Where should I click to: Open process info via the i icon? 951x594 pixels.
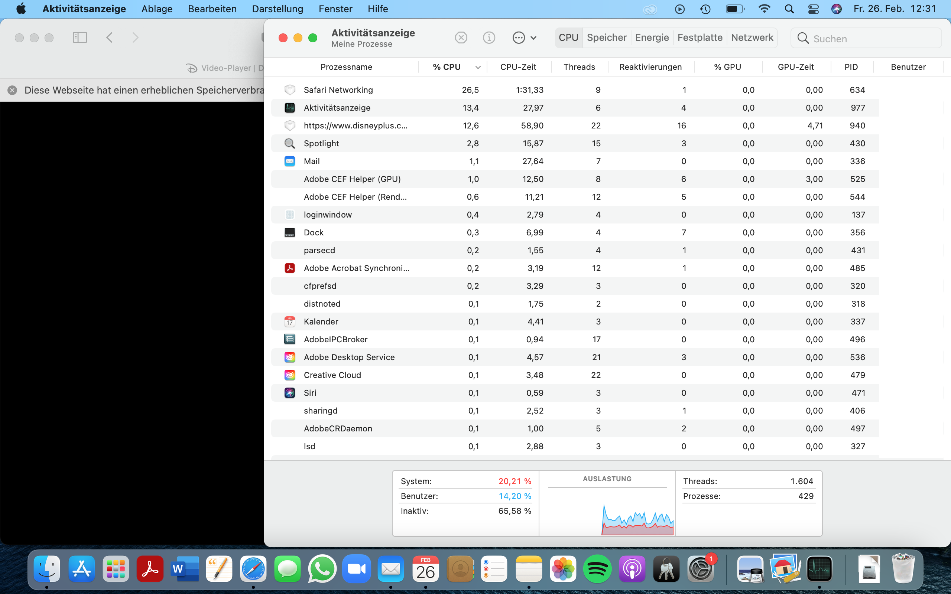[x=489, y=38]
